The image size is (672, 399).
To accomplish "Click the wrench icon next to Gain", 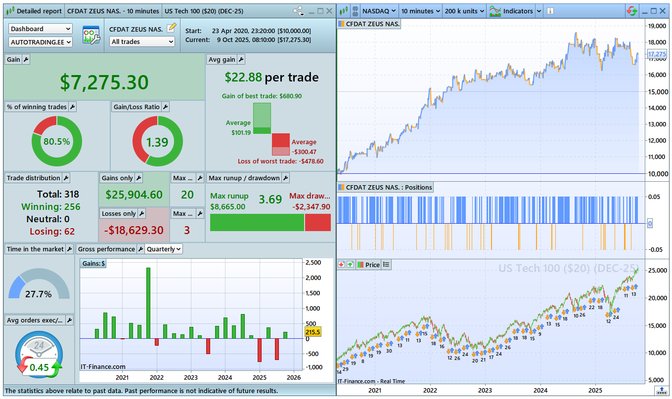I will tap(26, 60).
